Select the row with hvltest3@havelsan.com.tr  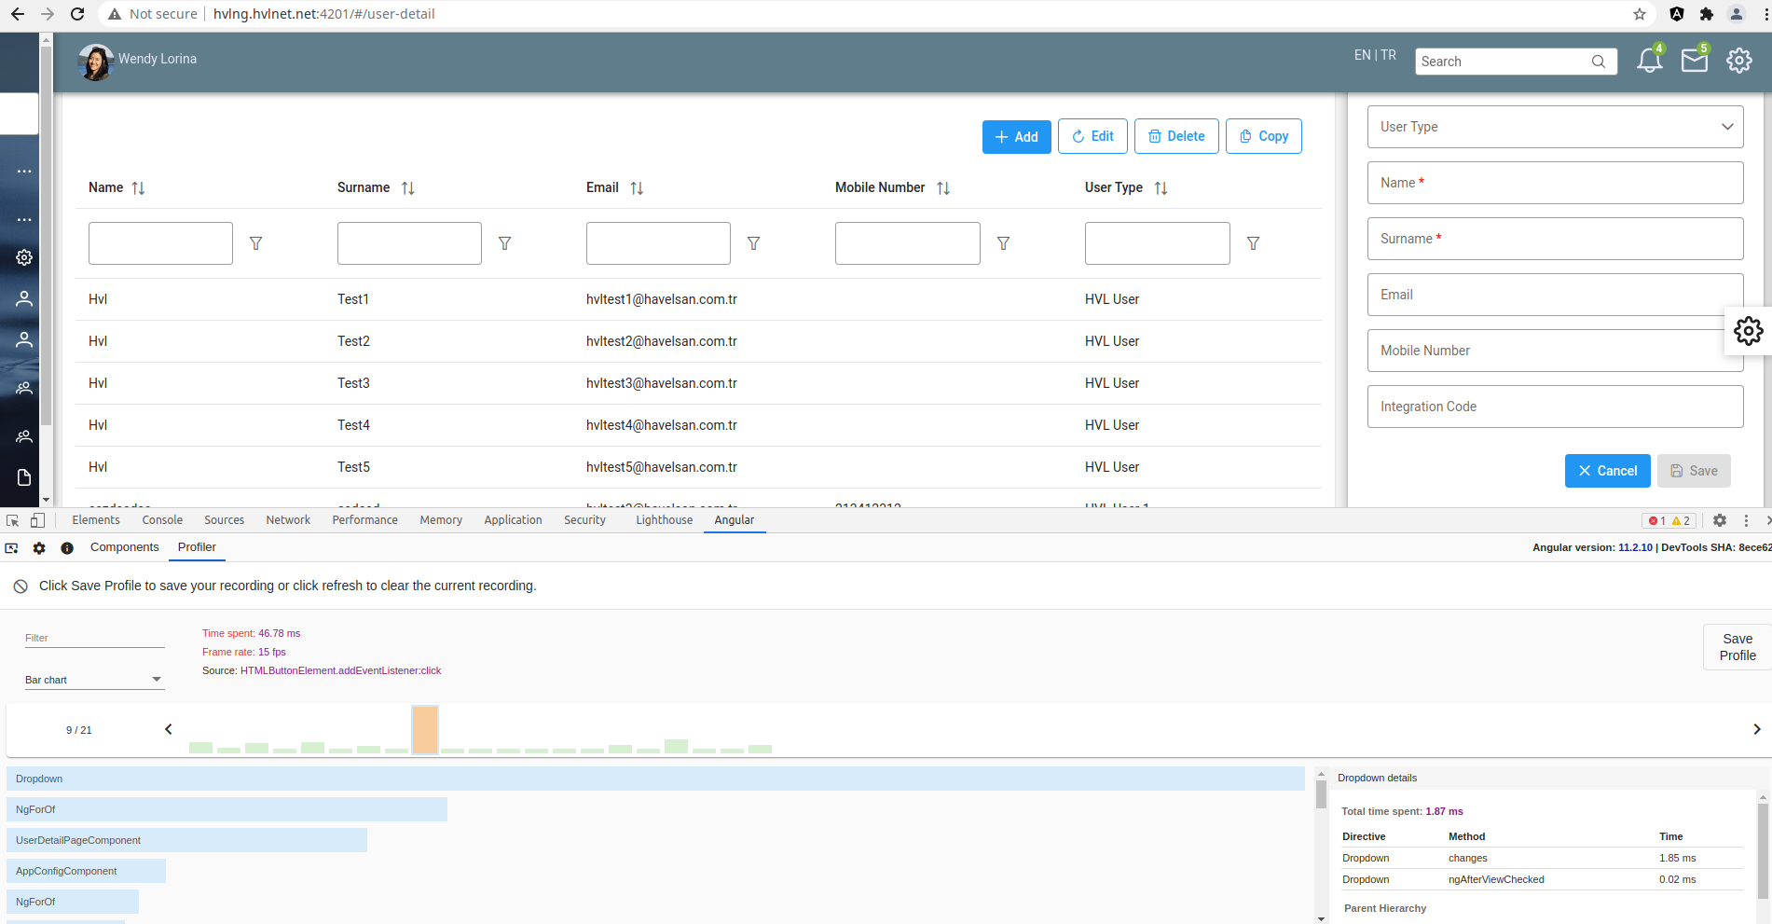(698, 383)
